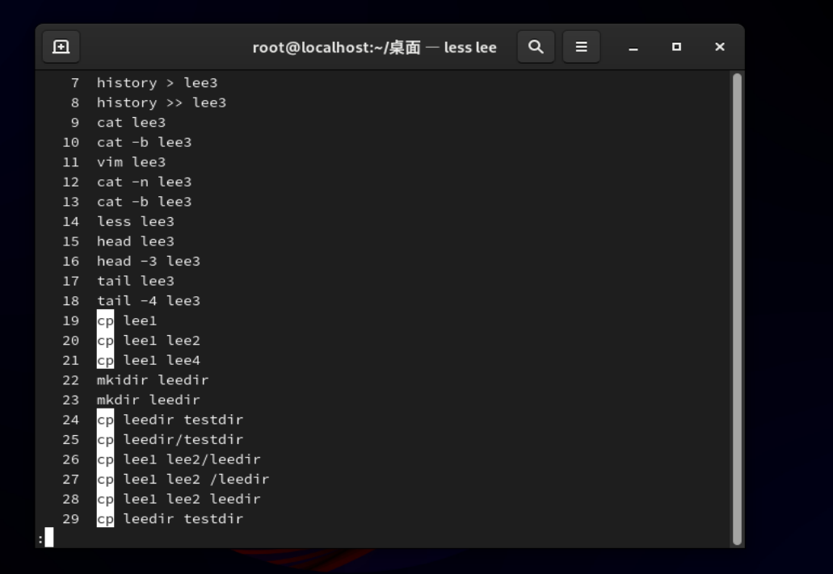Open the terminal search tool
The image size is (833, 574).
(x=536, y=47)
